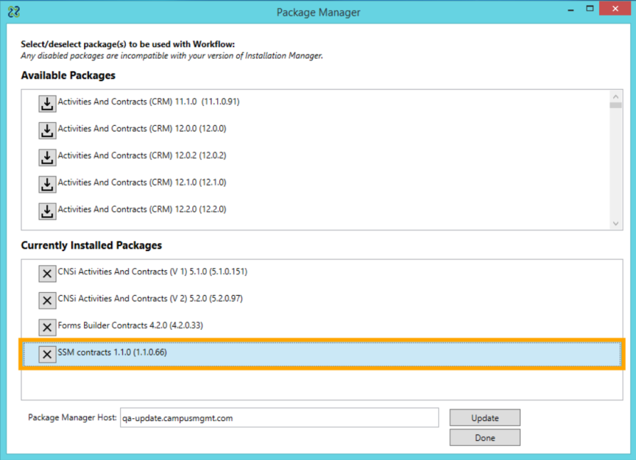Click the app icon in title bar

[x=13, y=12]
